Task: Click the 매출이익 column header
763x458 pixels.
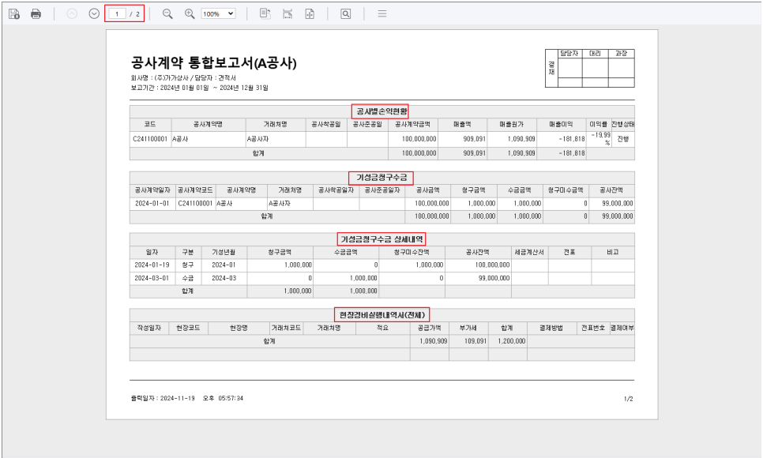Action: coord(561,125)
